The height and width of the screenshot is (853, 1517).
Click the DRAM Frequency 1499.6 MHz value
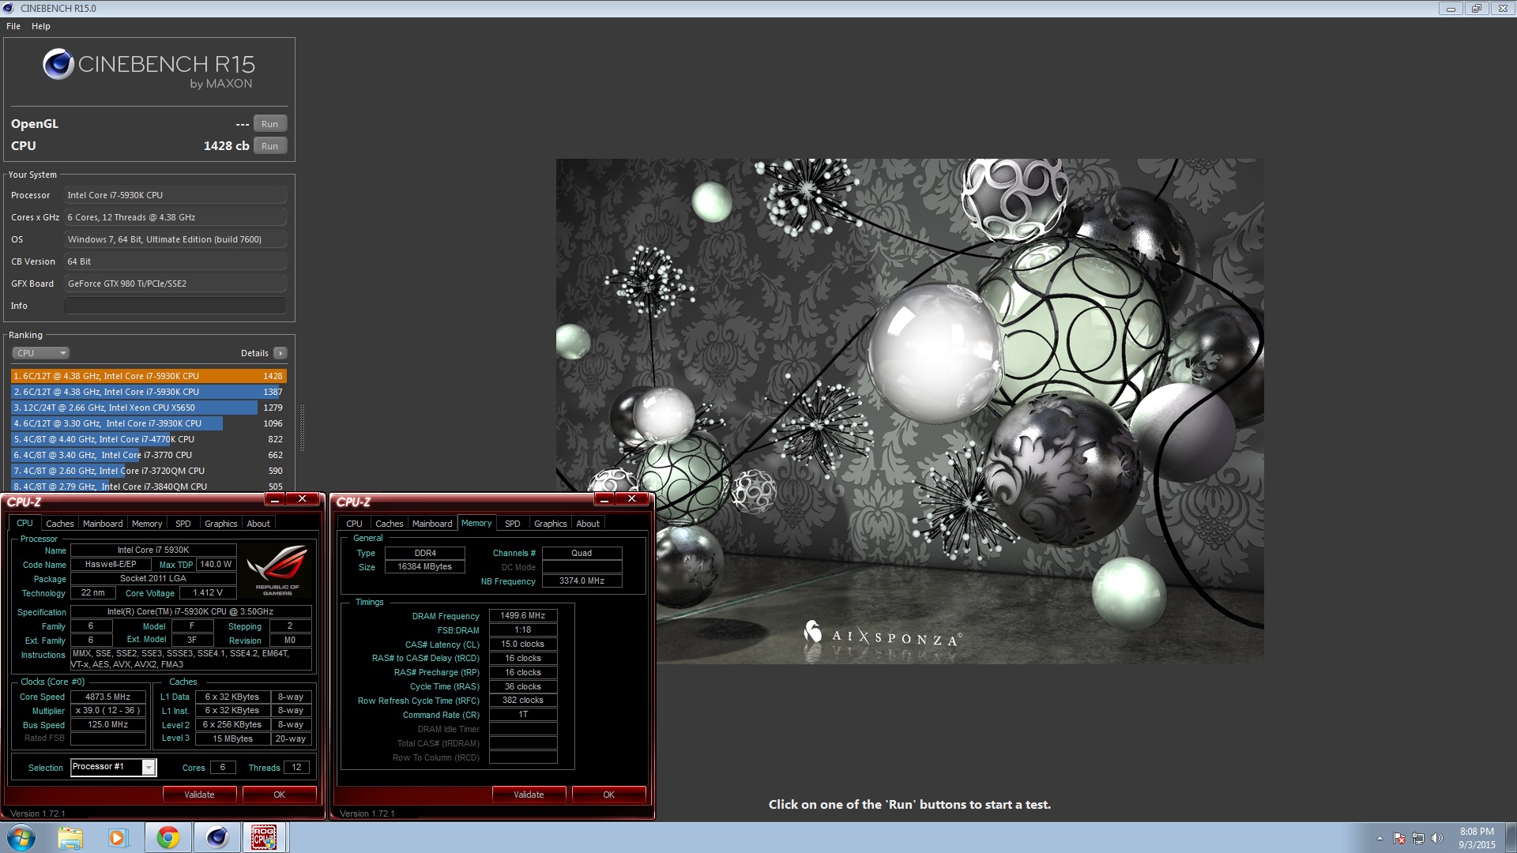tap(523, 615)
